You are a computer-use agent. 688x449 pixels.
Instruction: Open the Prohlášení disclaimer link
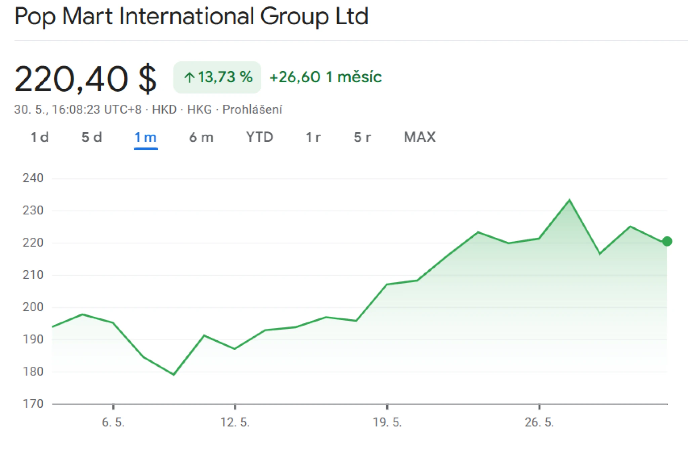(252, 109)
